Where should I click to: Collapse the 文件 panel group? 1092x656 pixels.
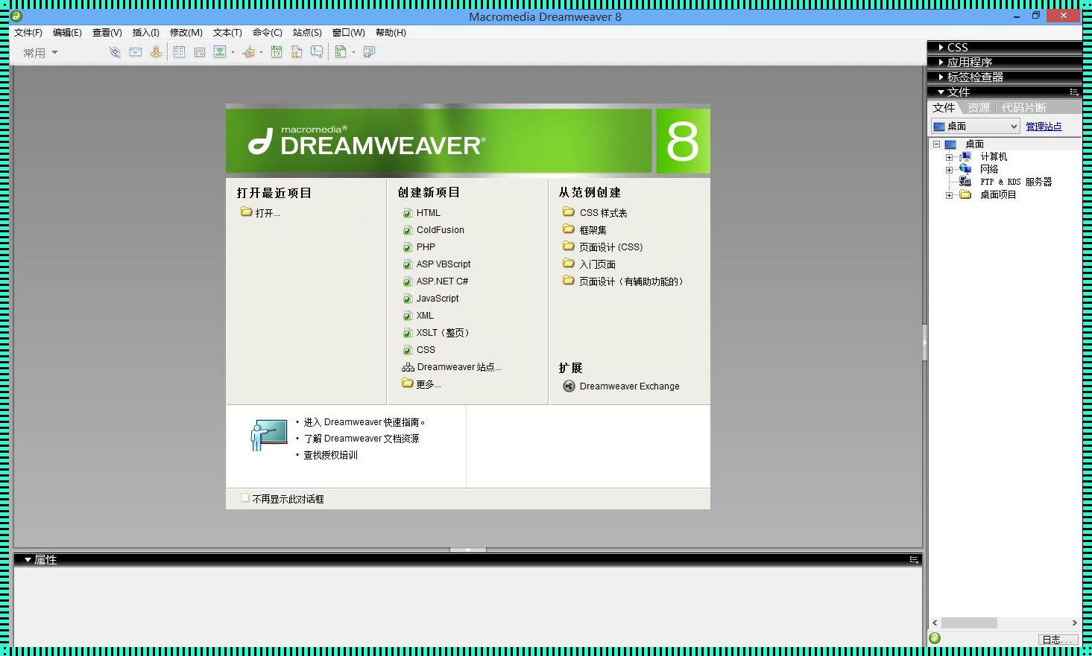(x=941, y=92)
